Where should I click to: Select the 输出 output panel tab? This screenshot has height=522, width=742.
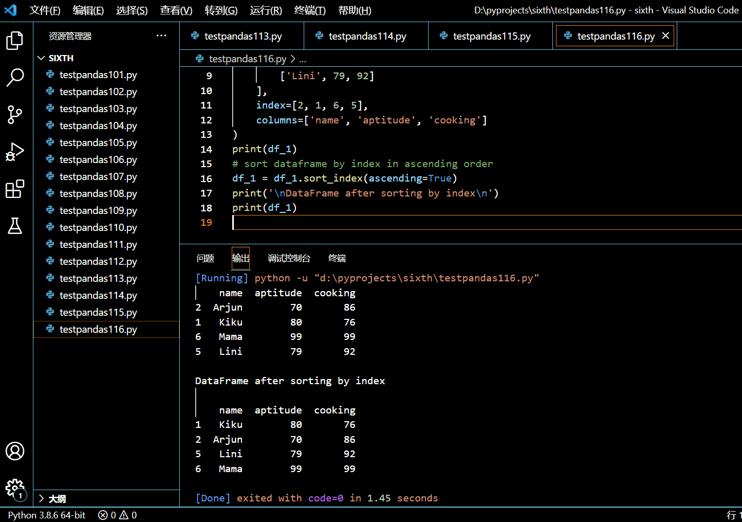click(240, 258)
